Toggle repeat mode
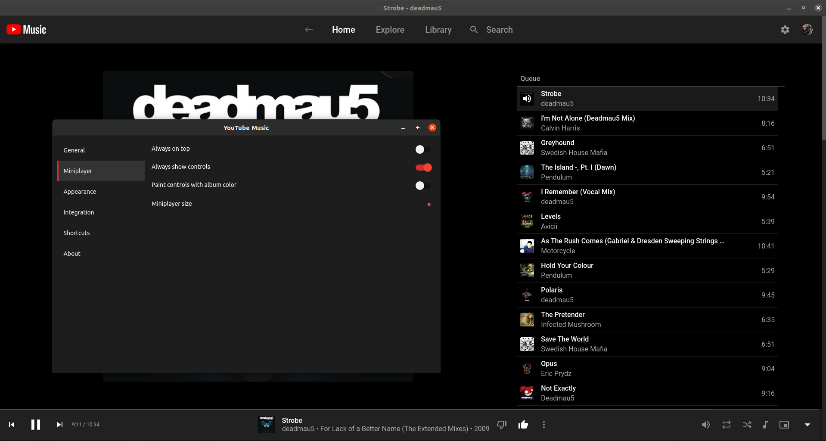The height and width of the screenshot is (441, 826). pyautogui.click(x=727, y=425)
